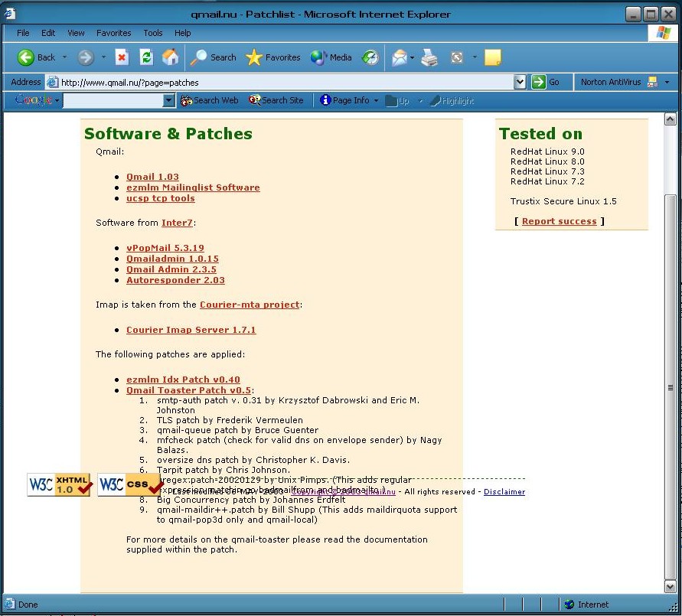Click the Highlight marker button

point(452,101)
